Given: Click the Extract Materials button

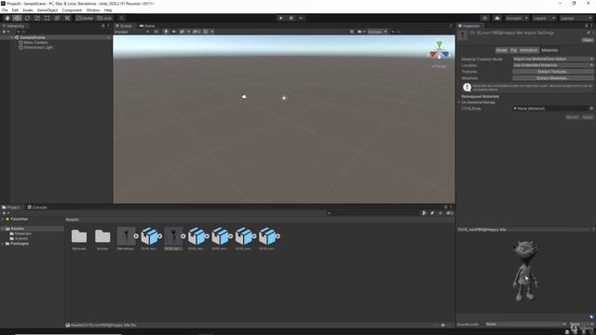Looking at the screenshot, I should [x=553, y=78].
